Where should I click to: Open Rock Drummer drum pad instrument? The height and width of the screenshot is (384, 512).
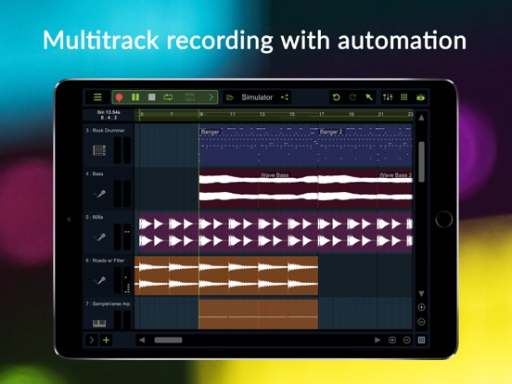(99, 150)
